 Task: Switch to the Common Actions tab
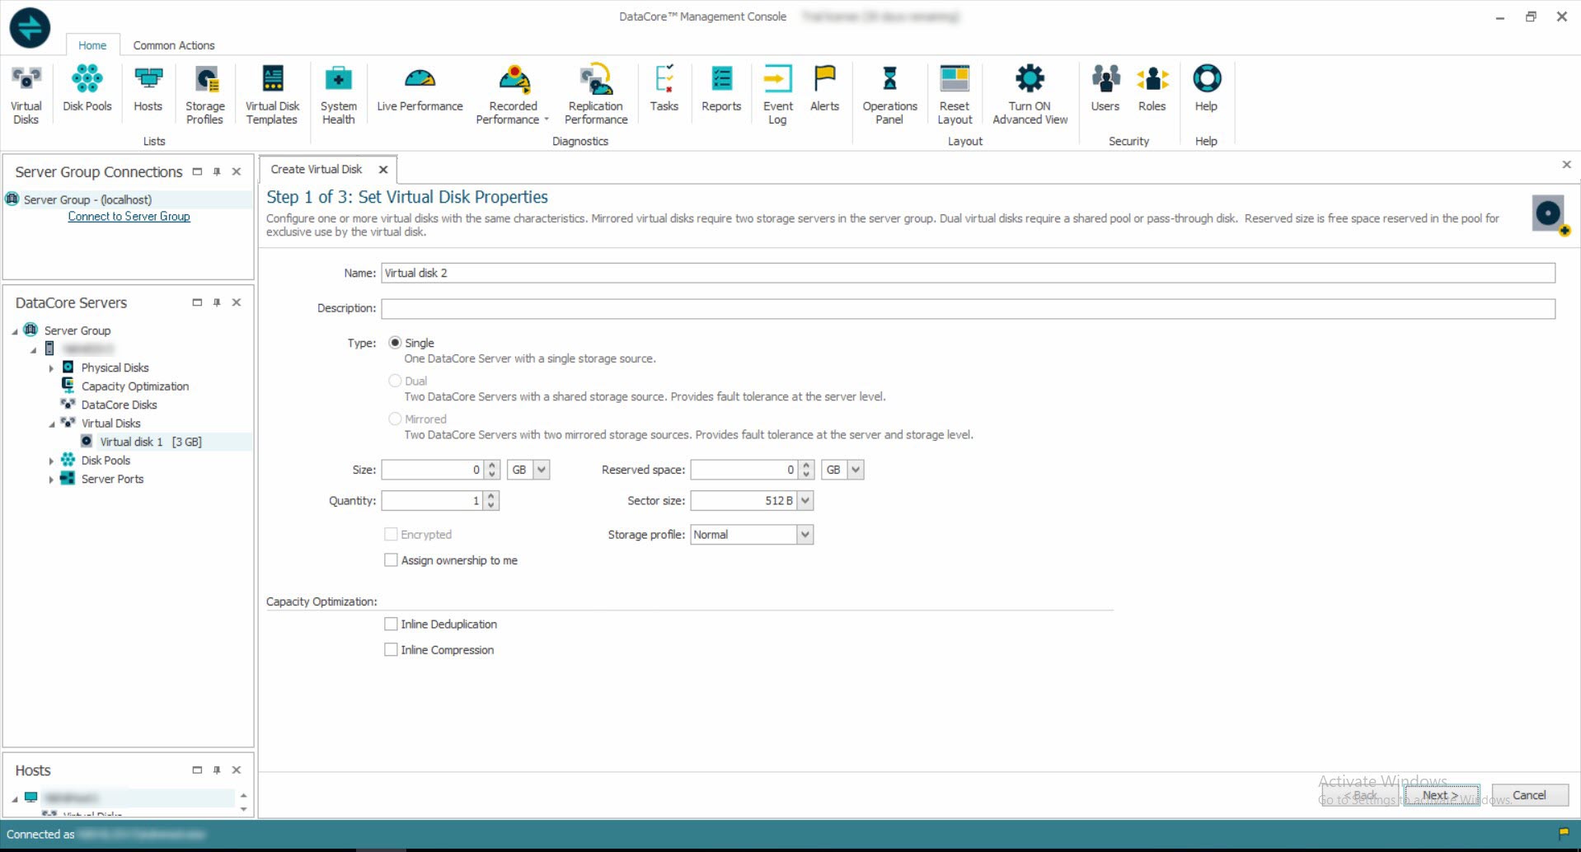(174, 45)
